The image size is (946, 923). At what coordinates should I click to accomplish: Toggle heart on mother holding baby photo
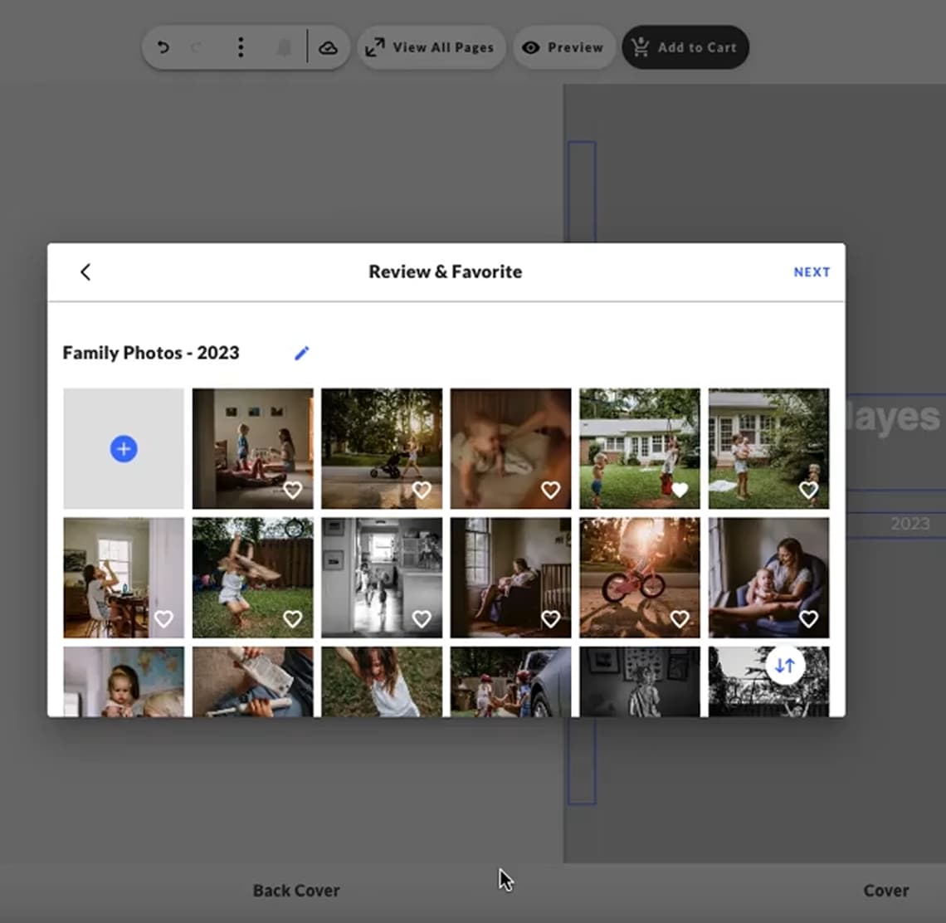point(808,619)
